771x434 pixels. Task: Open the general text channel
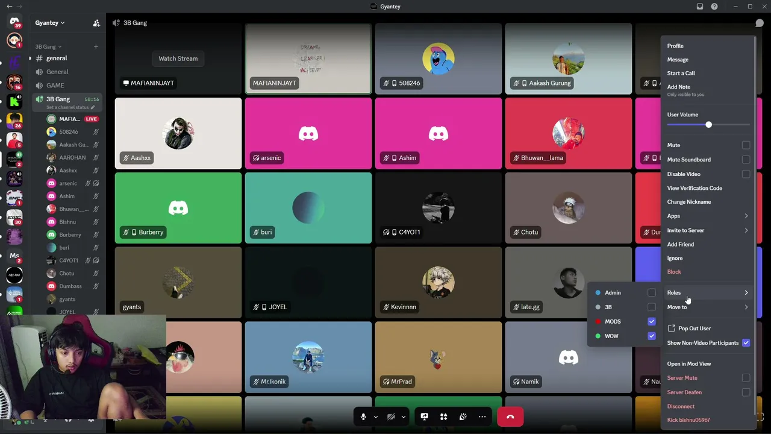[57, 58]
